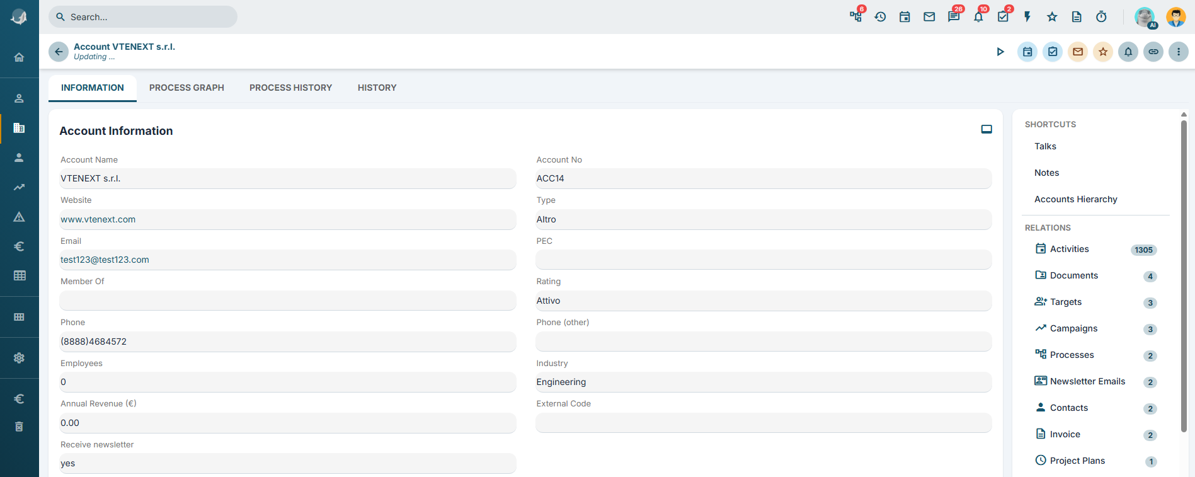
Task: Open favorites star icon in top bar
Action: point(1052,17)
